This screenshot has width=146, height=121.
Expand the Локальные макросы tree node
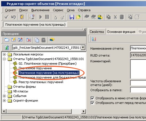coord(4,54)
